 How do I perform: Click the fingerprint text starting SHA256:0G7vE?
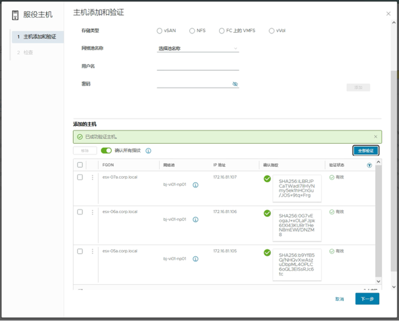tap(297, 225)
